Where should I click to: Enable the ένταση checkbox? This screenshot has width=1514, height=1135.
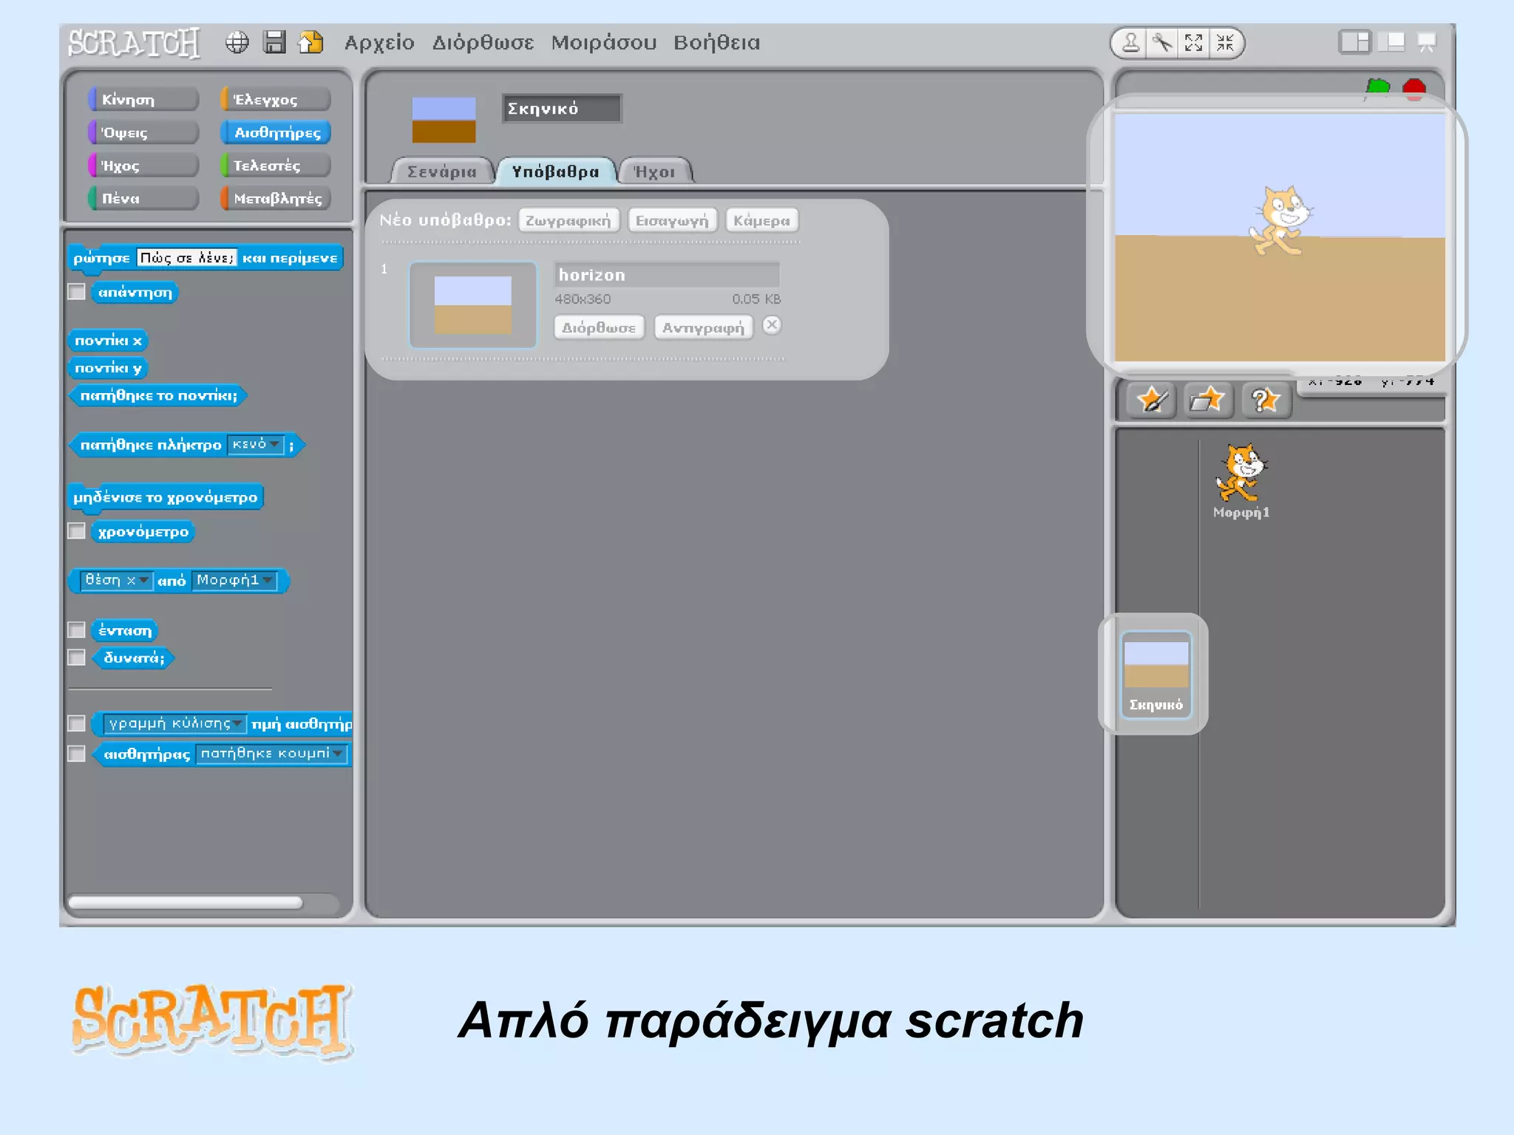[x=77, y=630]
